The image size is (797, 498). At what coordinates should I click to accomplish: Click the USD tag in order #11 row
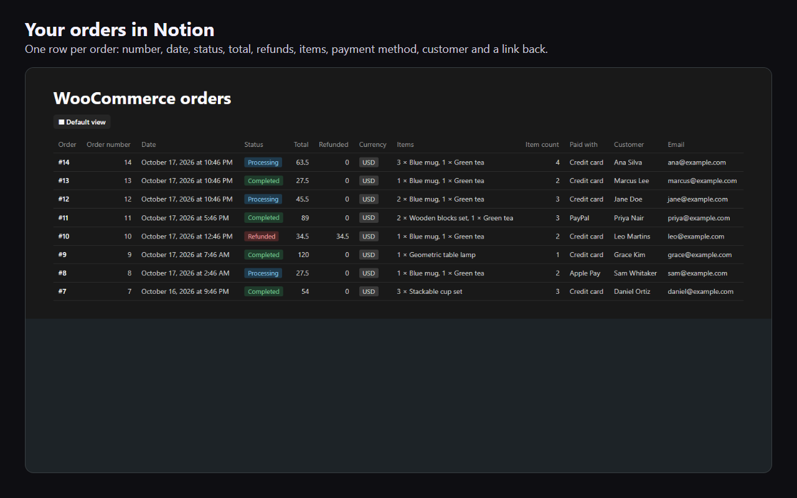click(x=369, y=218)
